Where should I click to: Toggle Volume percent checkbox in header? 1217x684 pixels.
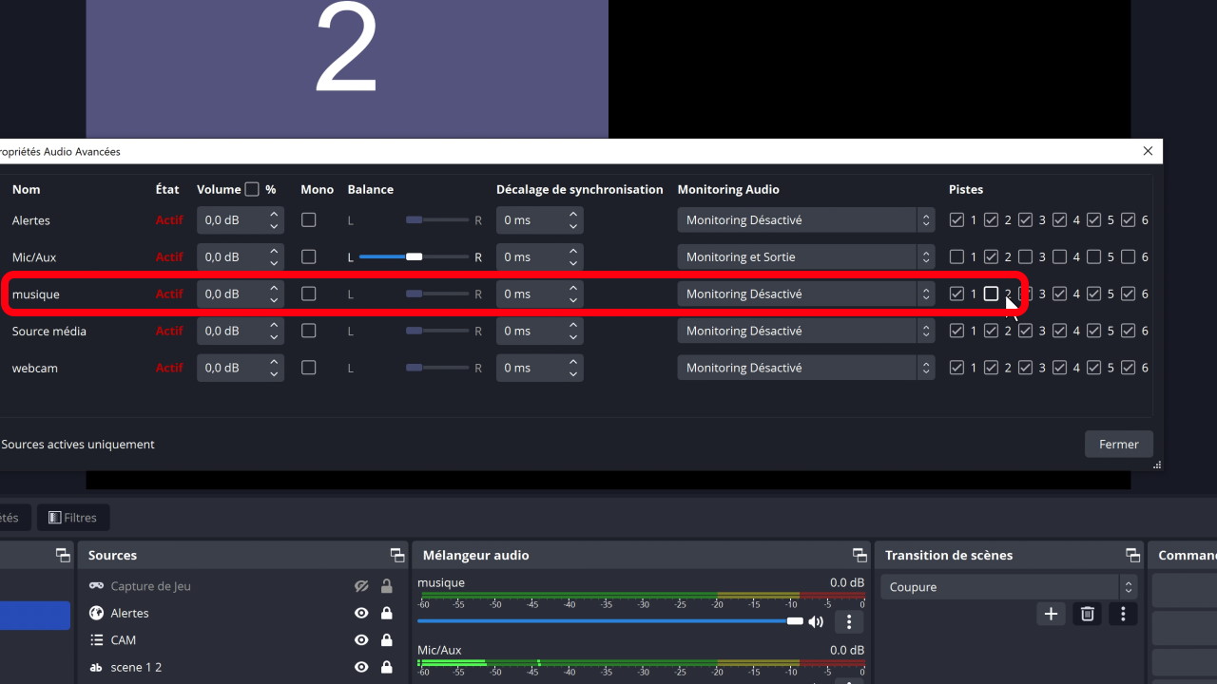[252, 189]
